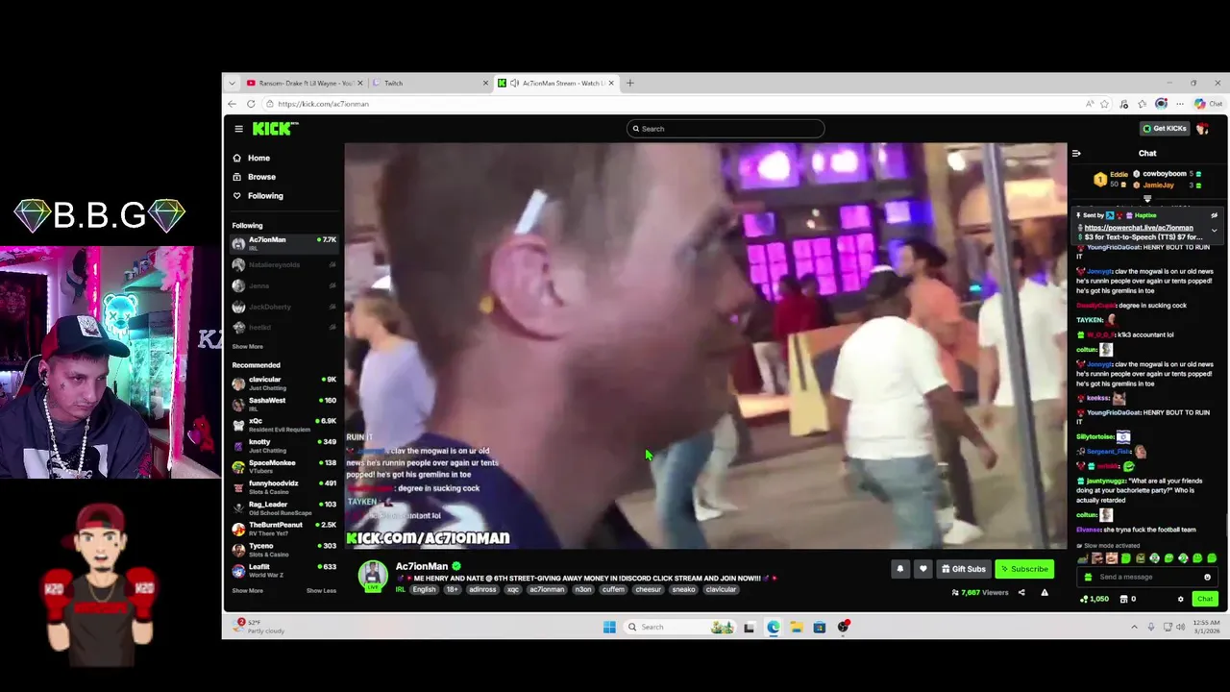Screen dimensions: 1230x692
Task: Click the sneako tag
Action: (683, 590)
